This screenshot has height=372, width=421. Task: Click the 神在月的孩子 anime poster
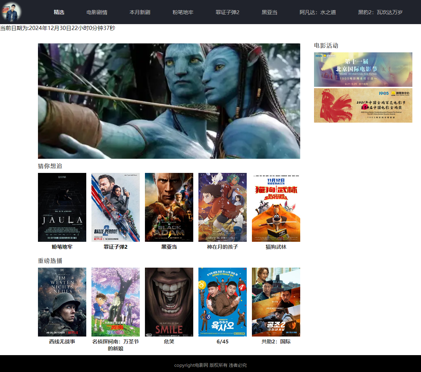click(x=223, y=207)
